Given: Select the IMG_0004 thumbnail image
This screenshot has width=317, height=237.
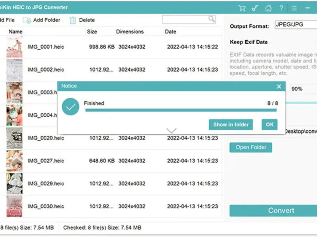Looking at the screenshot, I should point(14,115).
